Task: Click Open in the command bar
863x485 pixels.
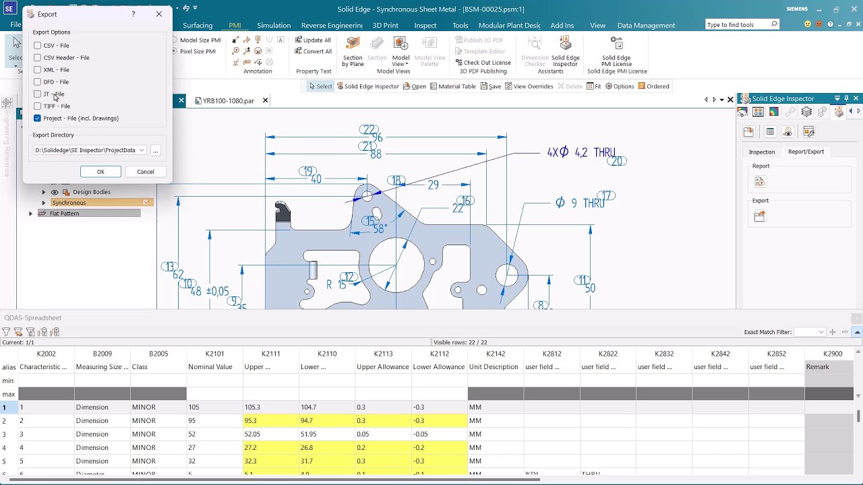Action: coord(415,86)
